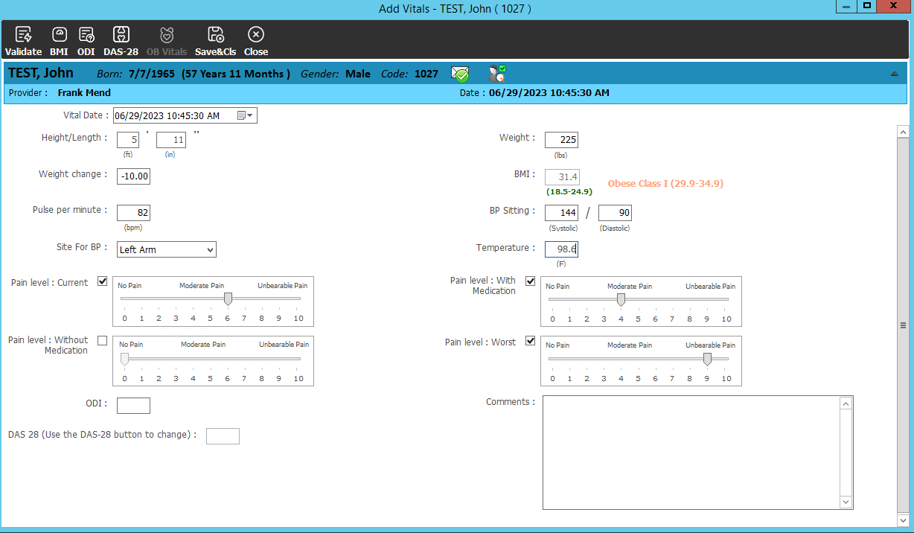The image size is (914, 533).
Task: Click the patient lookup icon with green checkmark
Action: (497, 72)
